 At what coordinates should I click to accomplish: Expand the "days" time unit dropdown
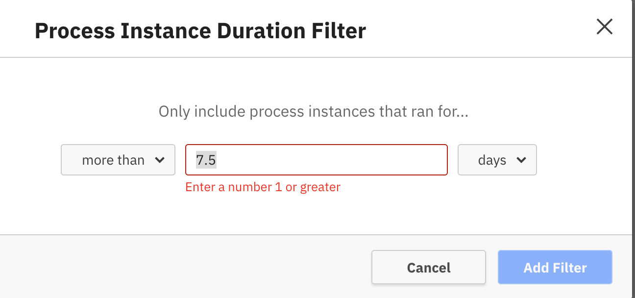coord(497,160)
